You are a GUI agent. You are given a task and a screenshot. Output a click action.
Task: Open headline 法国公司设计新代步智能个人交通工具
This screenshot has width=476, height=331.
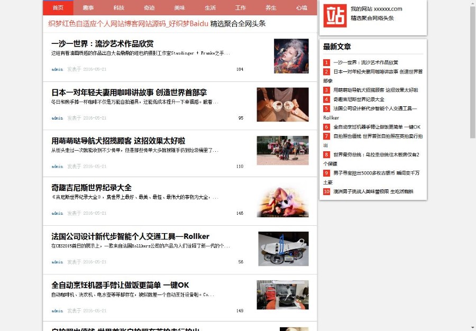point(130,236)
